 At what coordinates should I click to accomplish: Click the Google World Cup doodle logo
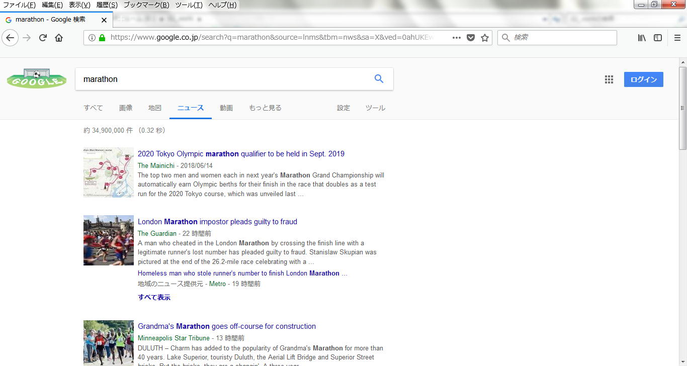pos(37,79)
